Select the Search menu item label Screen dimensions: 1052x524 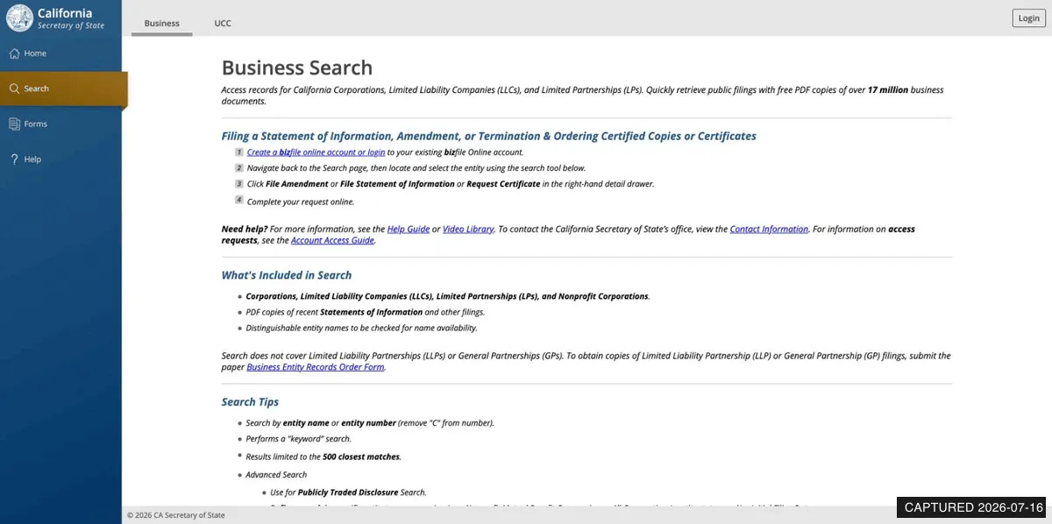pos(37,89)
